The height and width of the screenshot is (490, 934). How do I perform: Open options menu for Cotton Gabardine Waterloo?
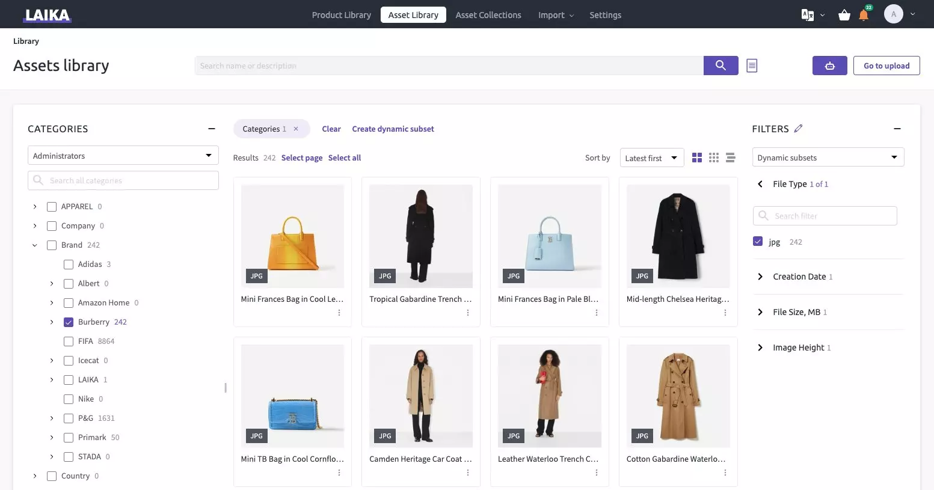725,473
